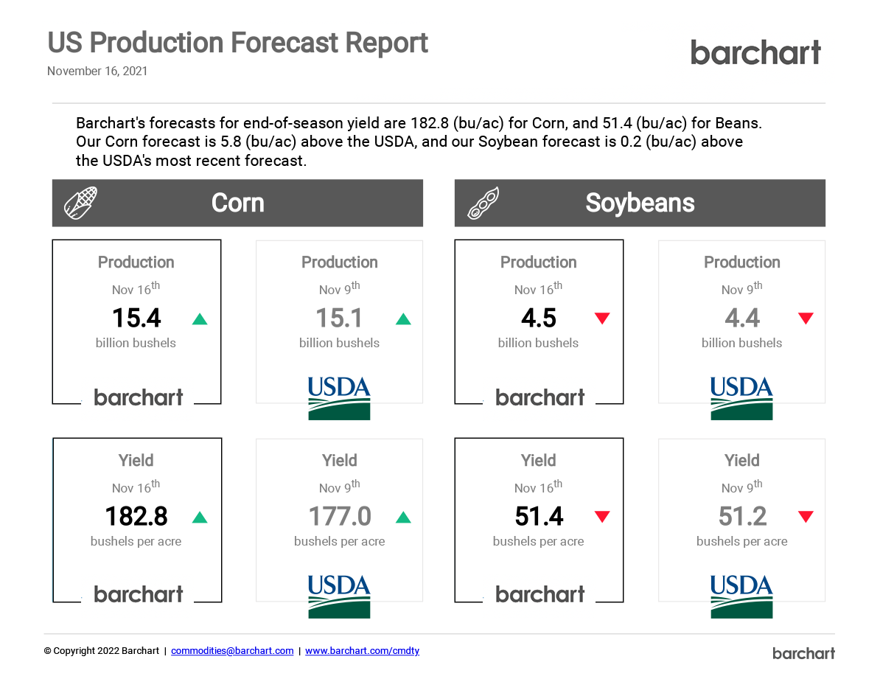880x679 pixels.
Task: Click the November 16, 2021 date text
Action: (x=97, y=72)
